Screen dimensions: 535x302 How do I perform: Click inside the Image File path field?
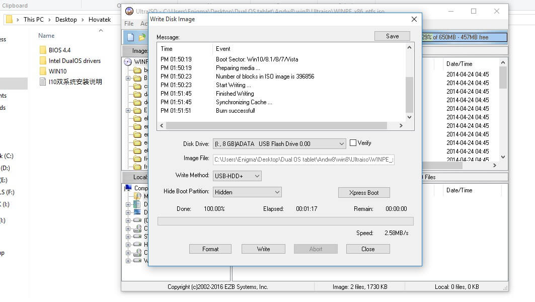[302, 159]
